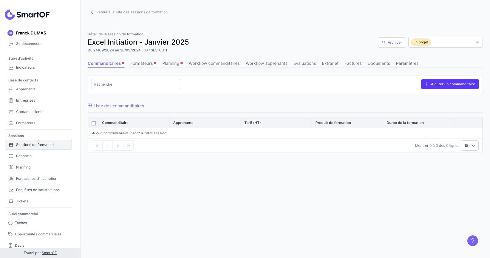Click inside the Recherche search field
This screenshot has width=490, height=258.
(136, 84)
